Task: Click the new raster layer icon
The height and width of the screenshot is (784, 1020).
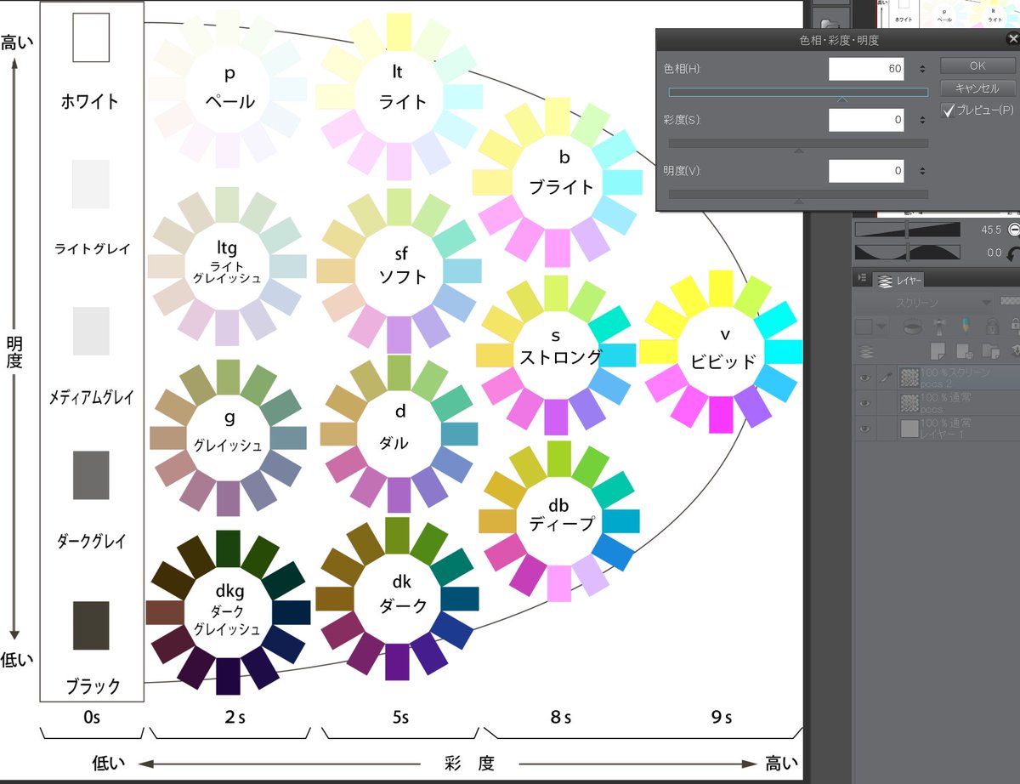Action: (x=939, y=350)
